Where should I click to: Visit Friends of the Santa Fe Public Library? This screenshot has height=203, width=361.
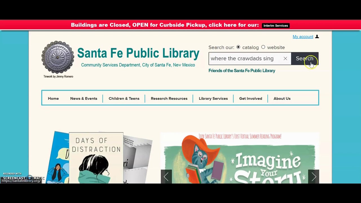pyautogui.click(x=242, y=71)
